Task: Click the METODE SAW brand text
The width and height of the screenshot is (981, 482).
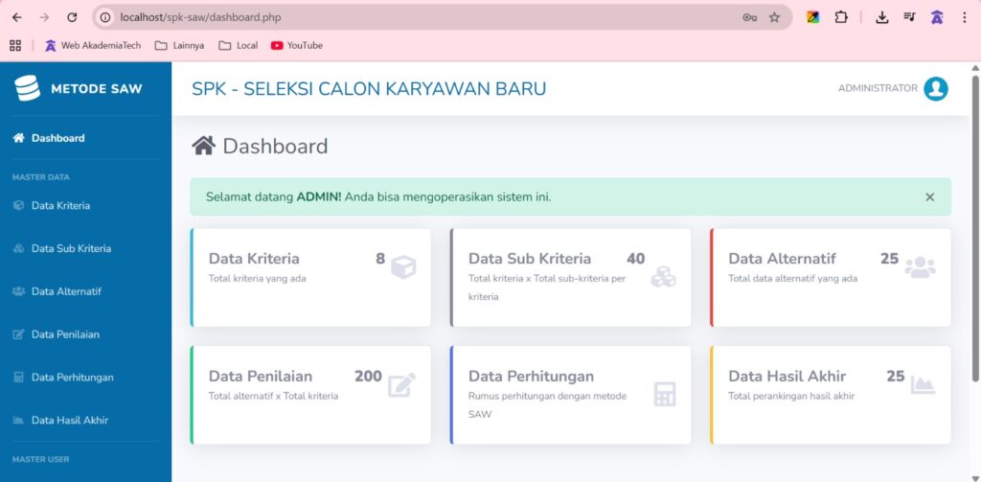Action: pyautogui.click(x=97, y=89)
